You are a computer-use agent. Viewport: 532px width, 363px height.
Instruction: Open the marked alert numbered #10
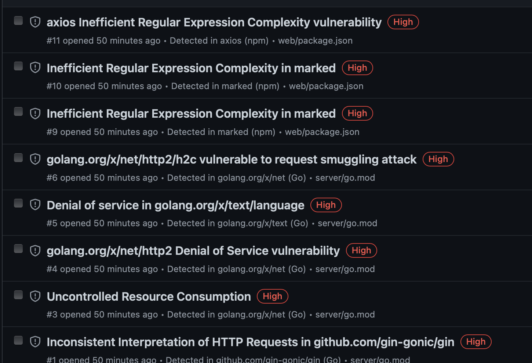(191, 68)
